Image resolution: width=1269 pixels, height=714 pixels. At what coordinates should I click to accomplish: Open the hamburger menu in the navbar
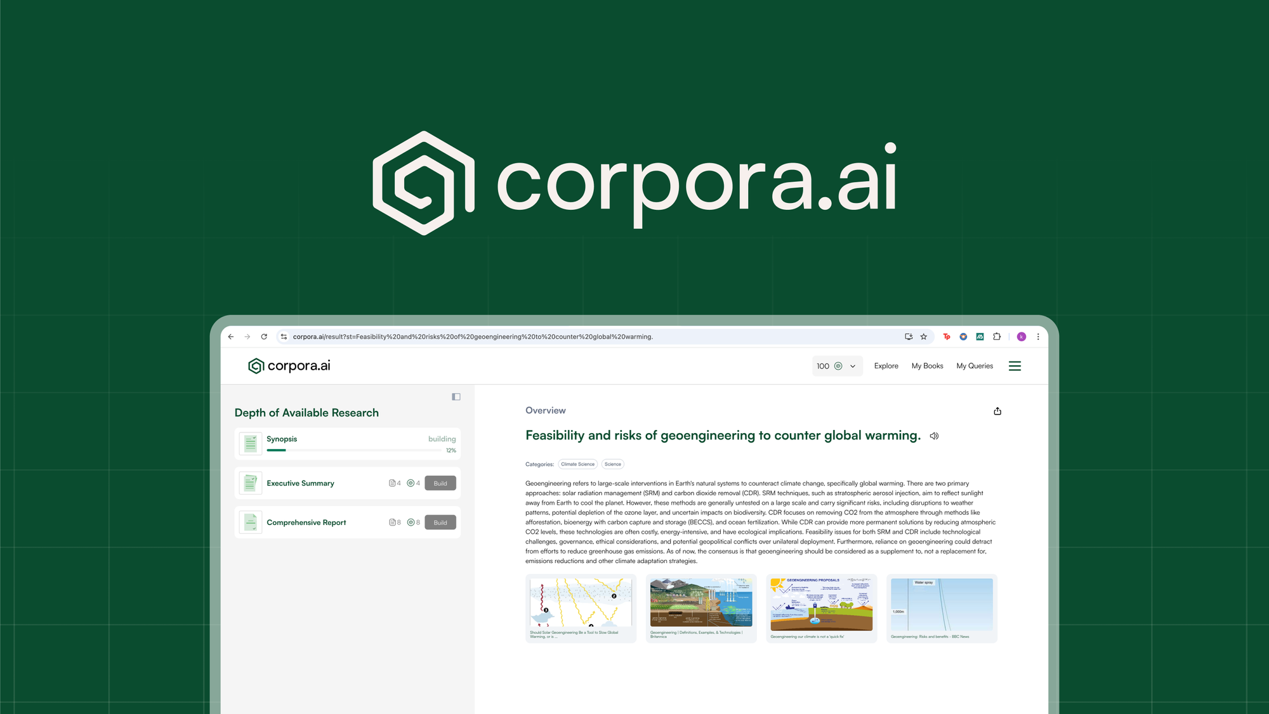[x=1015, y=366]
